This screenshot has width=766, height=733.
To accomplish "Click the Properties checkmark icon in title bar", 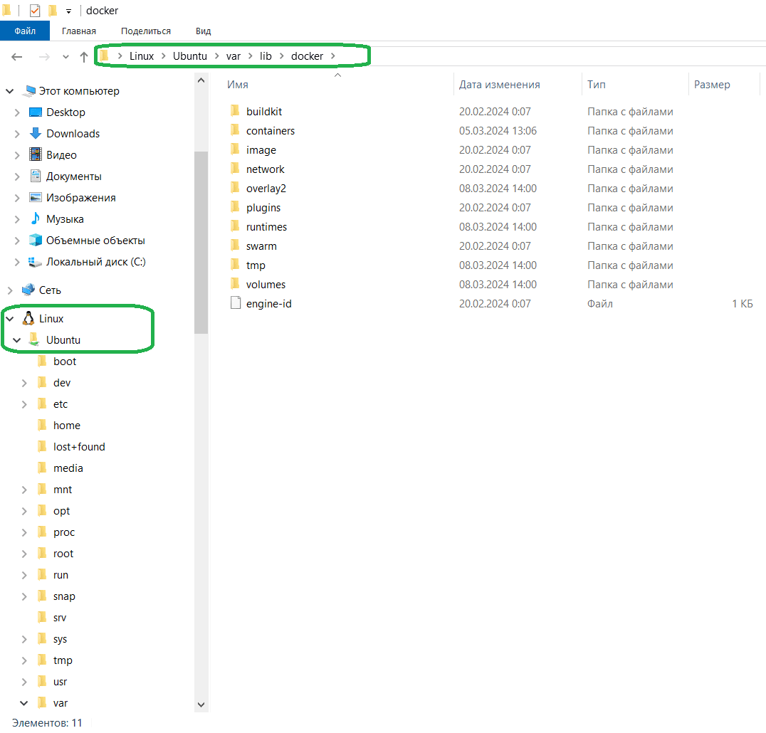I will click(35, 11).
